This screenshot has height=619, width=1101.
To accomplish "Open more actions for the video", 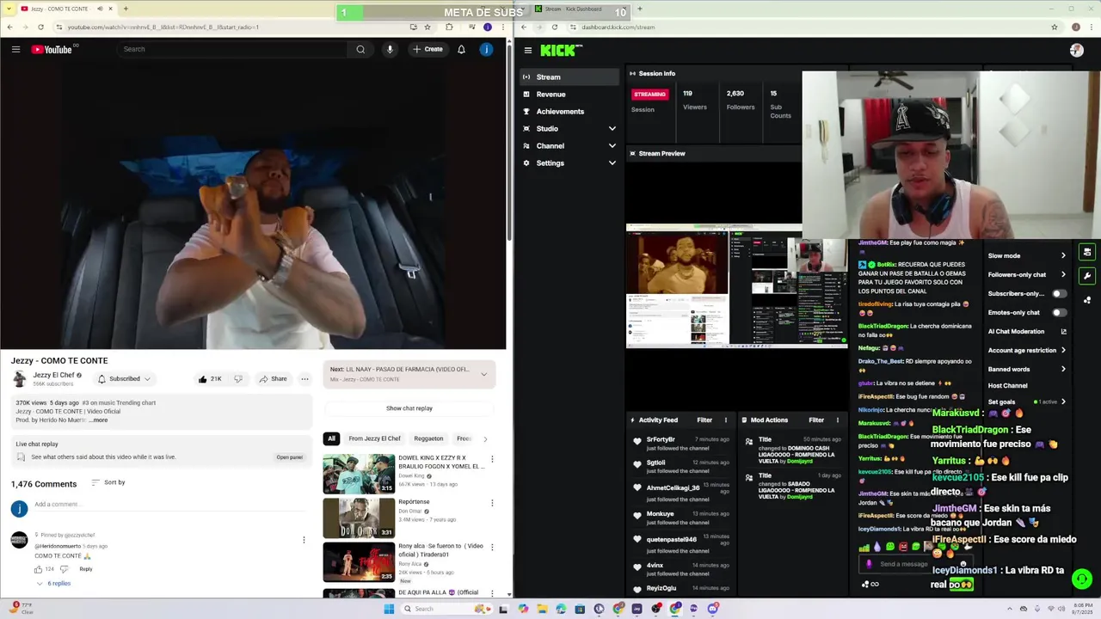I will (x=304, y=378).
